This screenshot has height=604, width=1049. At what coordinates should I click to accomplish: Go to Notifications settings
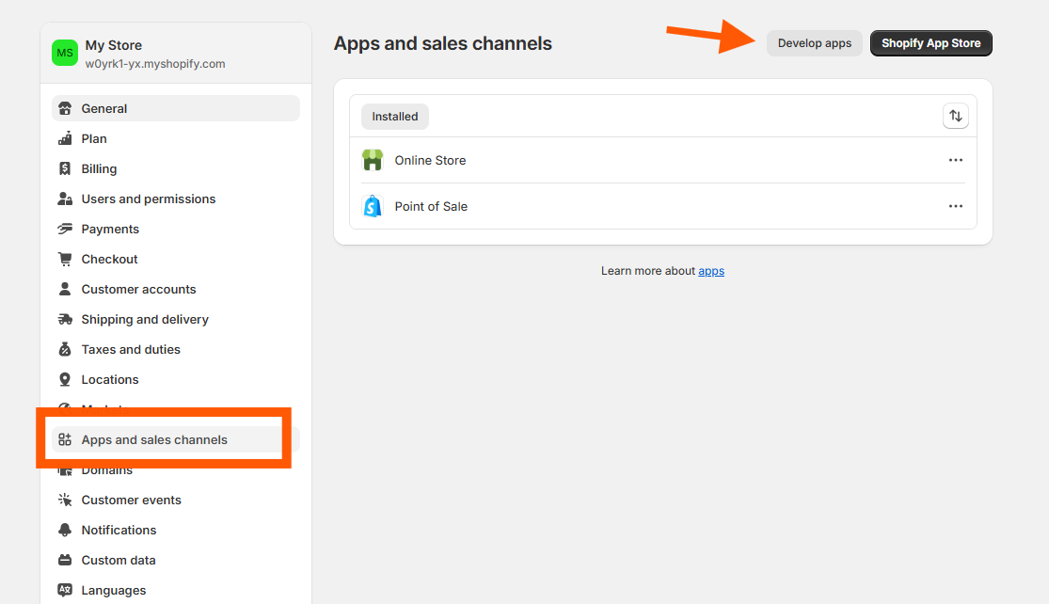(175, 530)
